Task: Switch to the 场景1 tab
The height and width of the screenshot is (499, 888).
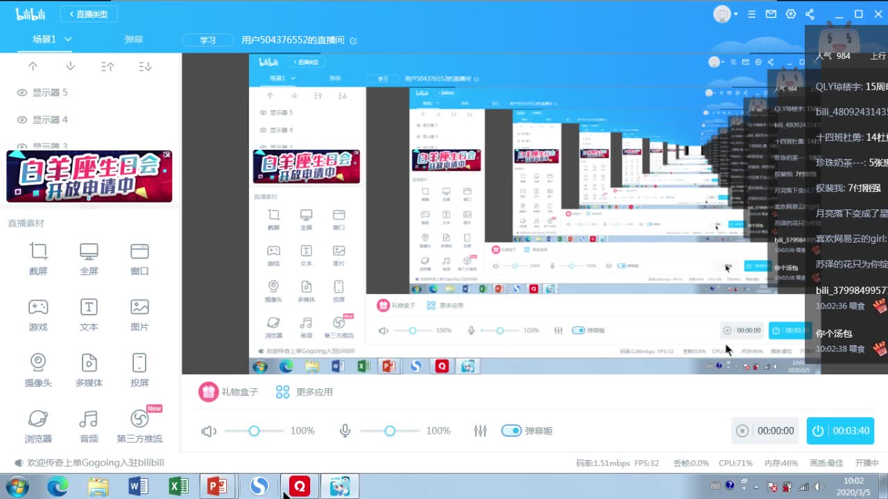Action: coord(44,40)
